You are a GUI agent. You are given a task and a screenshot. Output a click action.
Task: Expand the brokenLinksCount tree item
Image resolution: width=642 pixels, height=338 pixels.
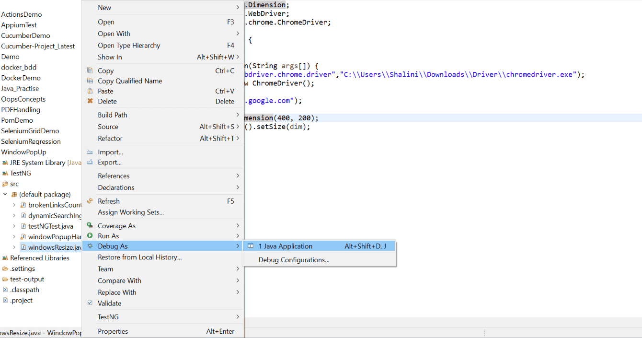pos(14,205)
